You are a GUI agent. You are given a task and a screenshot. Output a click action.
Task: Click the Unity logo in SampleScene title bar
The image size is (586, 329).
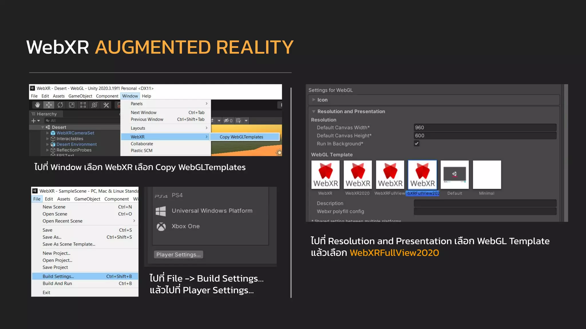pos(35,191)
